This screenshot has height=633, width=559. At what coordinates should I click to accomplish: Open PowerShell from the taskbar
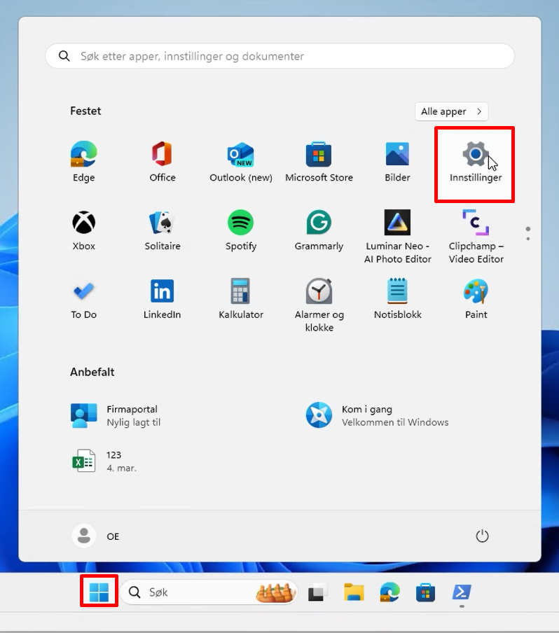[461, 592]
